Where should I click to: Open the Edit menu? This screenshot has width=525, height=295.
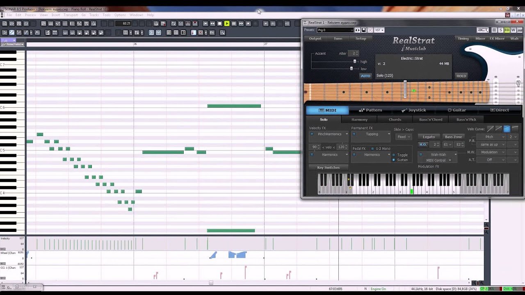(x=18, y=15)
